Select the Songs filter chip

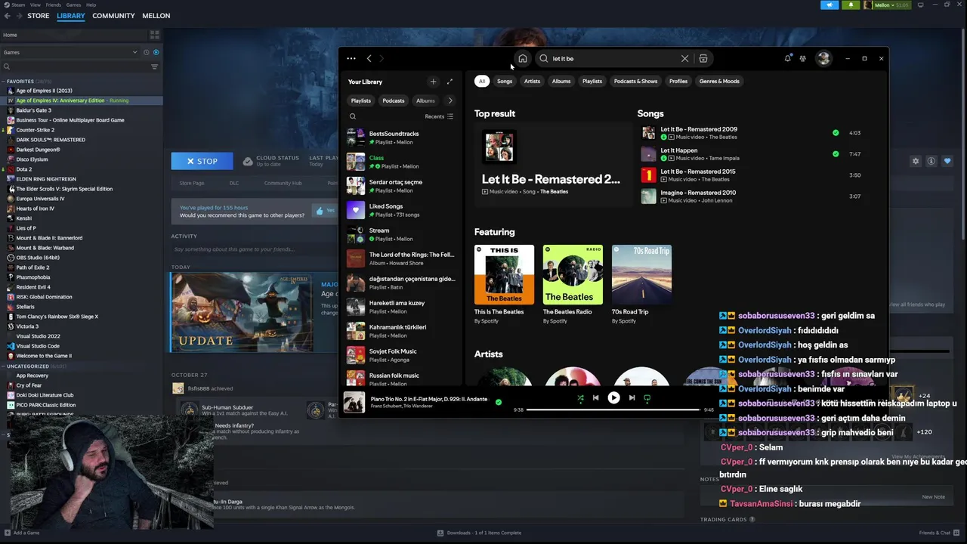pyautogui.click(x=505, y=81)
